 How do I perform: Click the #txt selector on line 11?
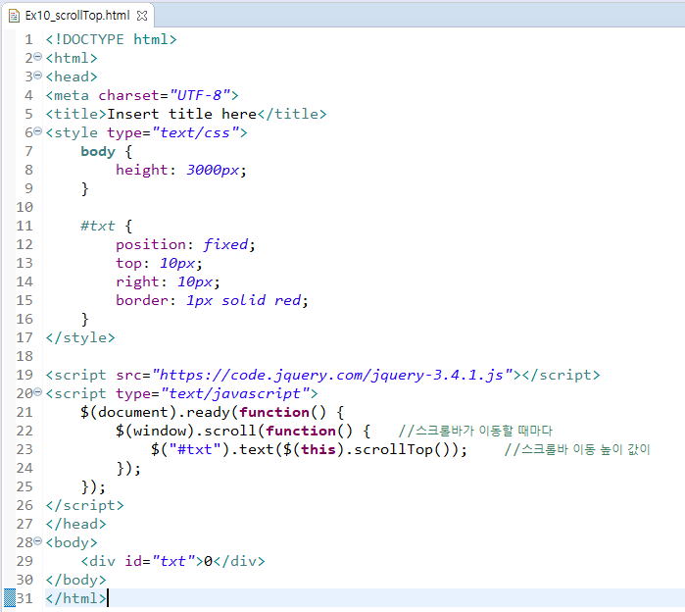[98, 226]
